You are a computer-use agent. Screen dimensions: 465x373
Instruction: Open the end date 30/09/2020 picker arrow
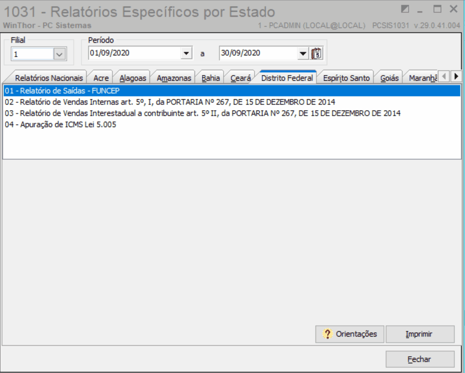point(303,54)
